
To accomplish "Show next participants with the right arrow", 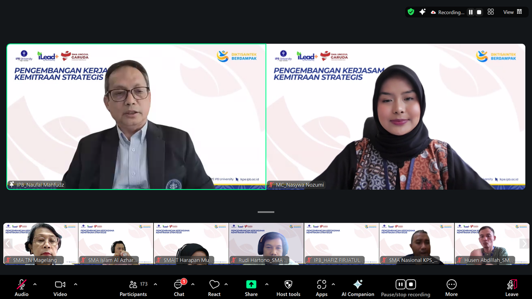I will (x=524, y=243).
